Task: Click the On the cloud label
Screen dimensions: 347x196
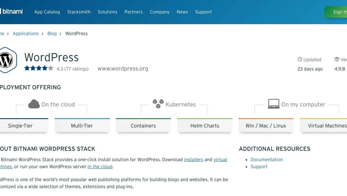Action: tap(58, 105)
